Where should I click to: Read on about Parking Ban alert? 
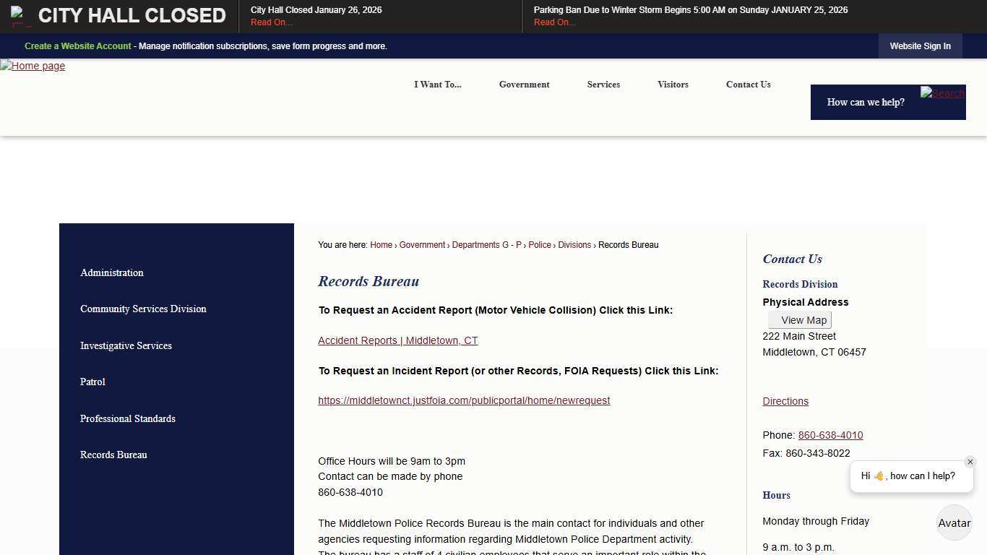(554, 22)
